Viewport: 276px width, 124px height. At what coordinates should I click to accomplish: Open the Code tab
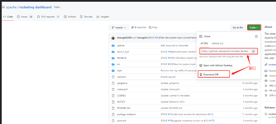tap(8, 17)
